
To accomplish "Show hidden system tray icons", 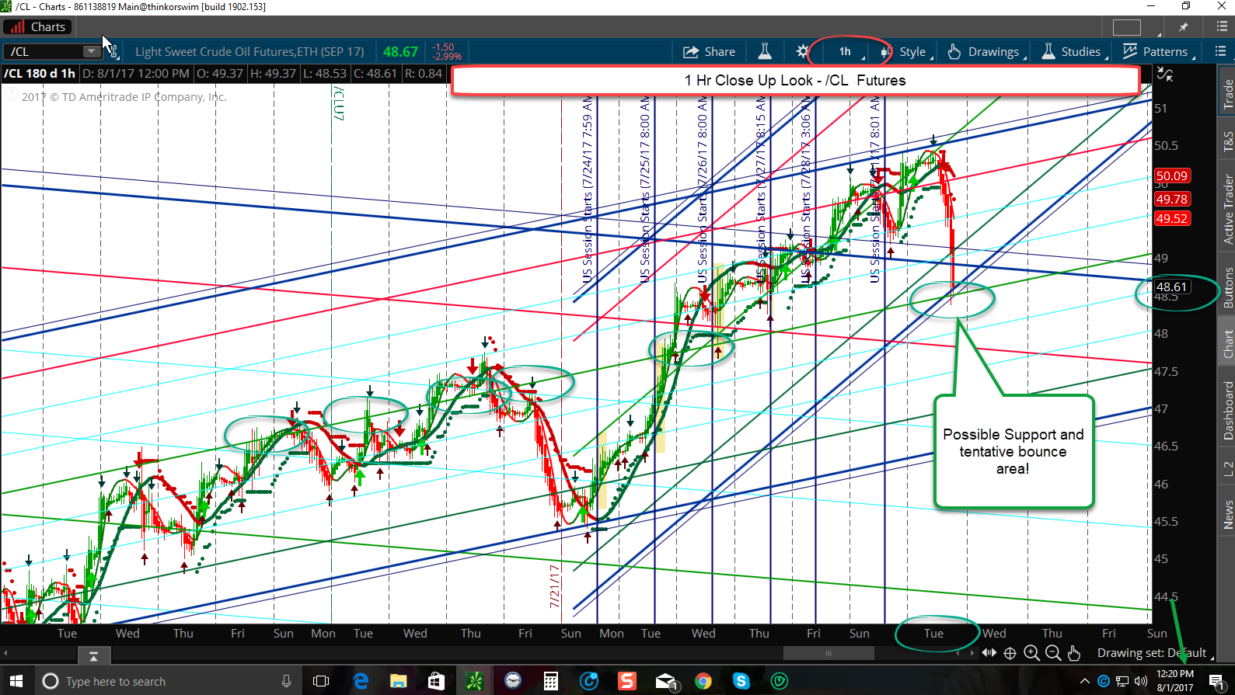I will [x=1085, y=681].
